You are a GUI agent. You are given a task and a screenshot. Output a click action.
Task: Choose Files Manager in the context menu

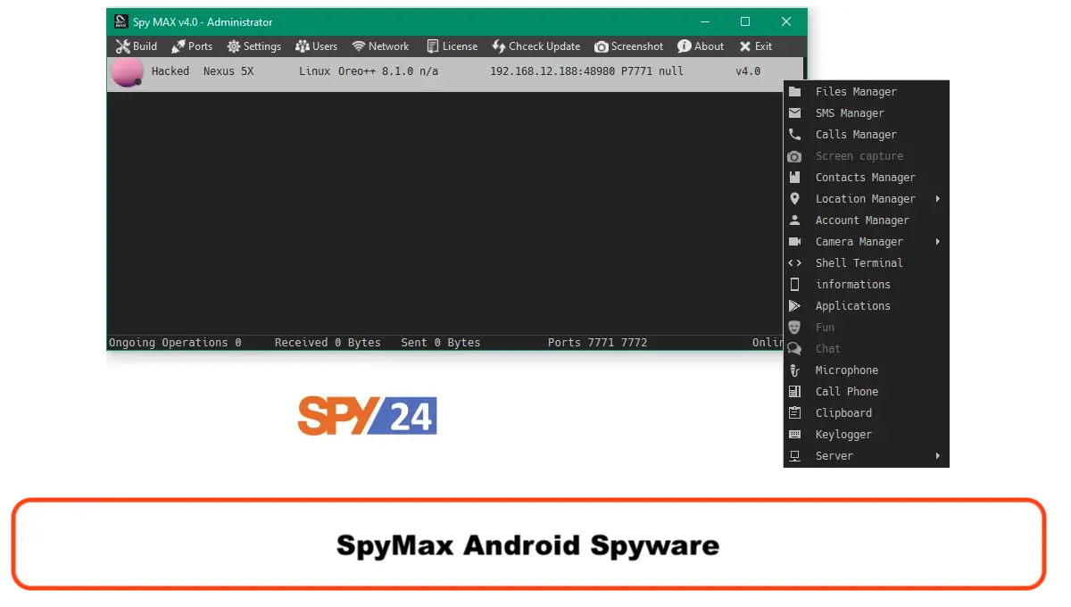point(866,92)
